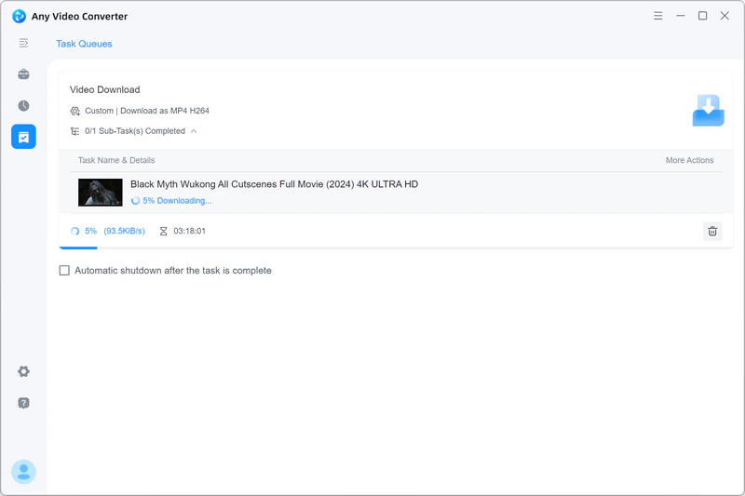Screen dimensions: 745x496
Task: Click the Any Video Converter logo
Action: 19,16
